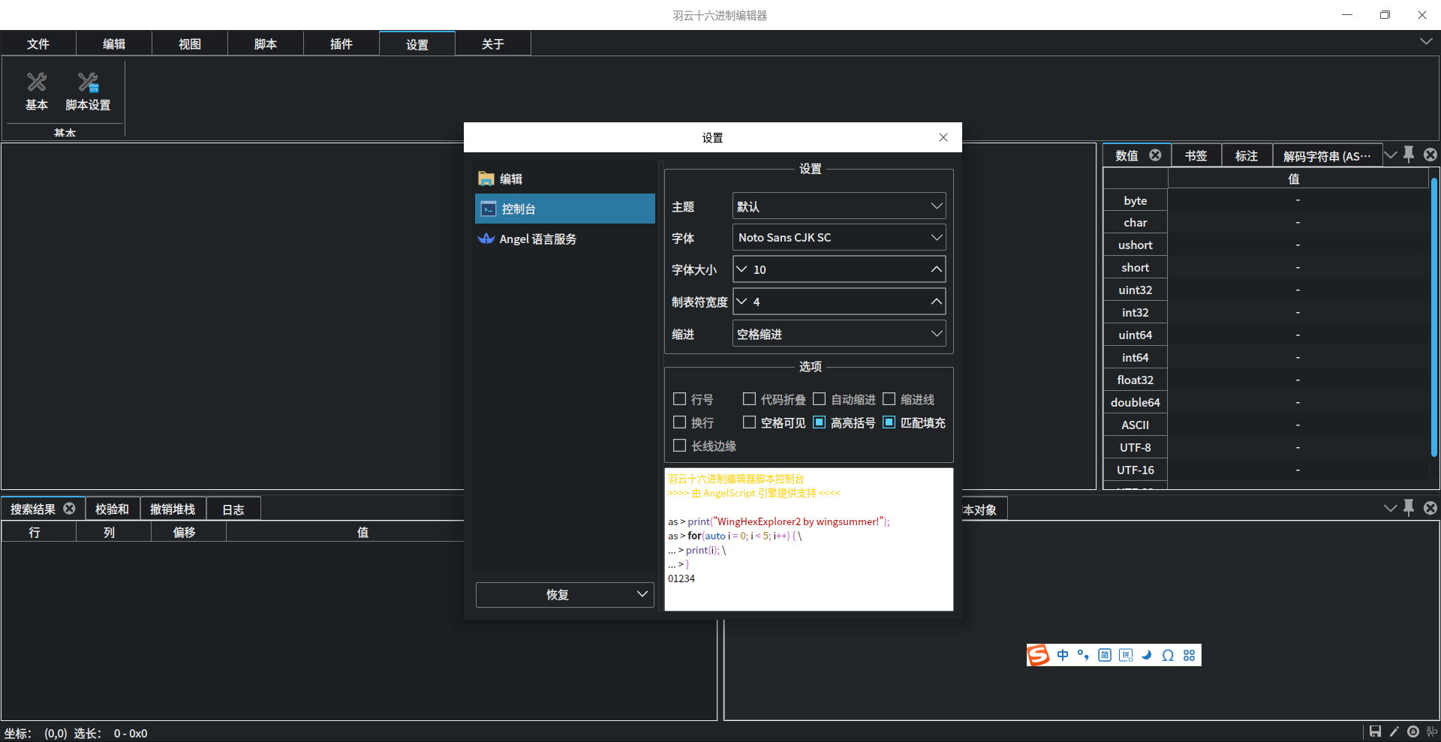Viewport: 1441px width, 742px height.
Task: Switch to the 书签 panel tab
Action: [x=1196, y=155]
